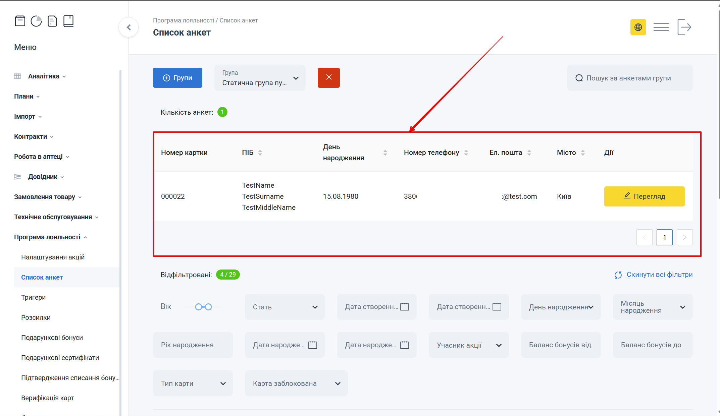The height and width of the screenshot is (416, 720).
Task: Click the Вік range slider handle
Action: coord(199,307)
